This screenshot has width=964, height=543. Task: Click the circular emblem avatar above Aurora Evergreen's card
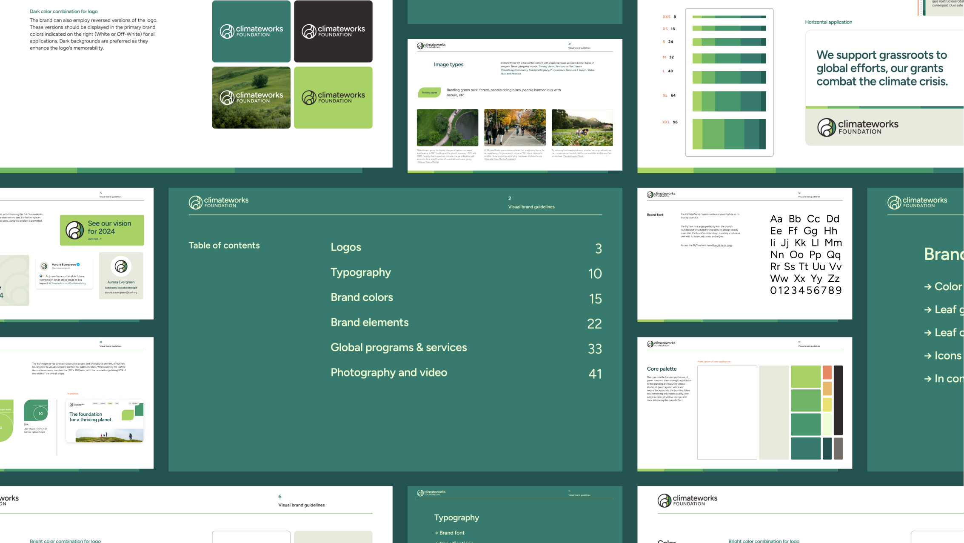click(121, 266)
